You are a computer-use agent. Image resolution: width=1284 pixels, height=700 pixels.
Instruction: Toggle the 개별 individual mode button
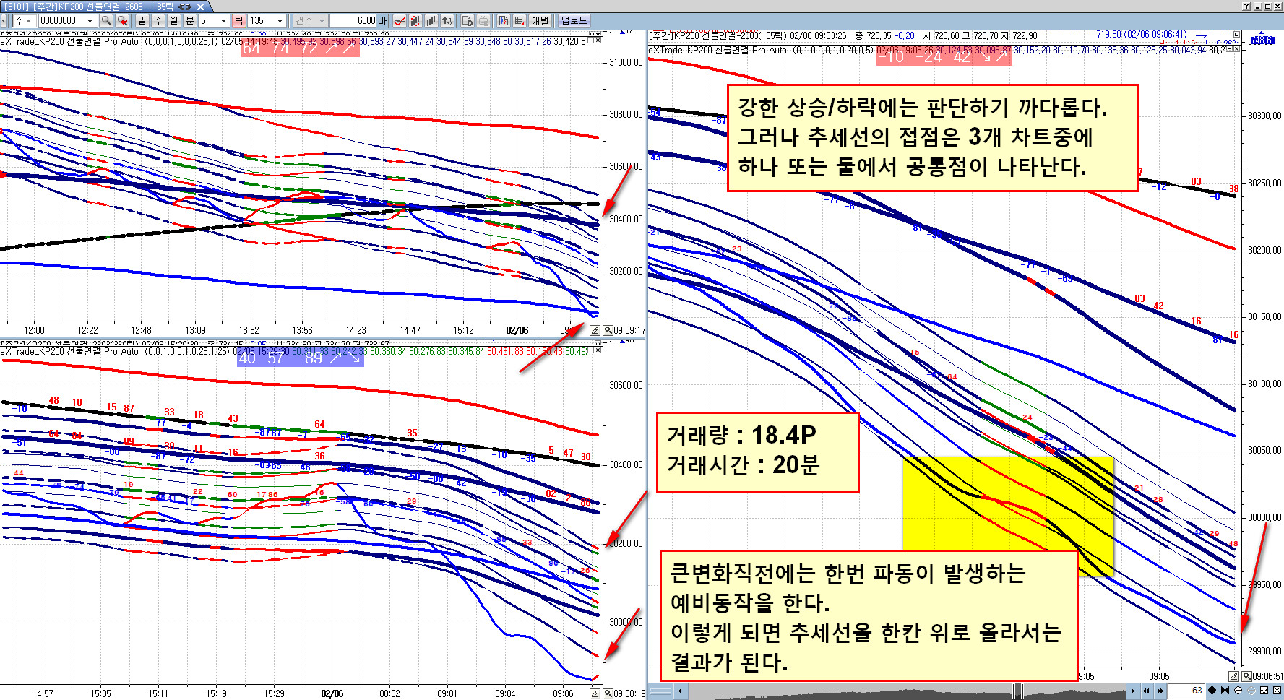click(540, 21)
